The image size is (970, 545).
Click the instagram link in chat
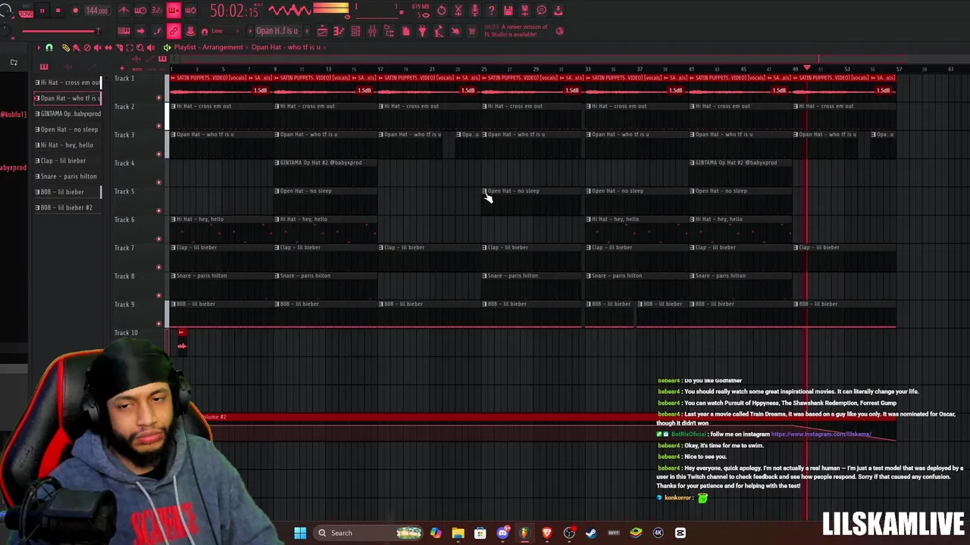[x=821, y=434]
